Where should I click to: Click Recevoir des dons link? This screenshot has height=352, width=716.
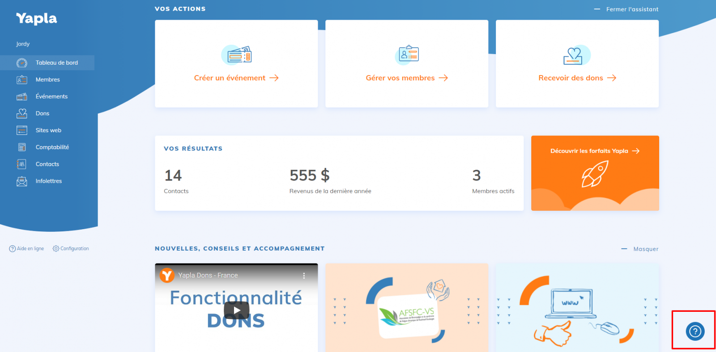[571, 78]
